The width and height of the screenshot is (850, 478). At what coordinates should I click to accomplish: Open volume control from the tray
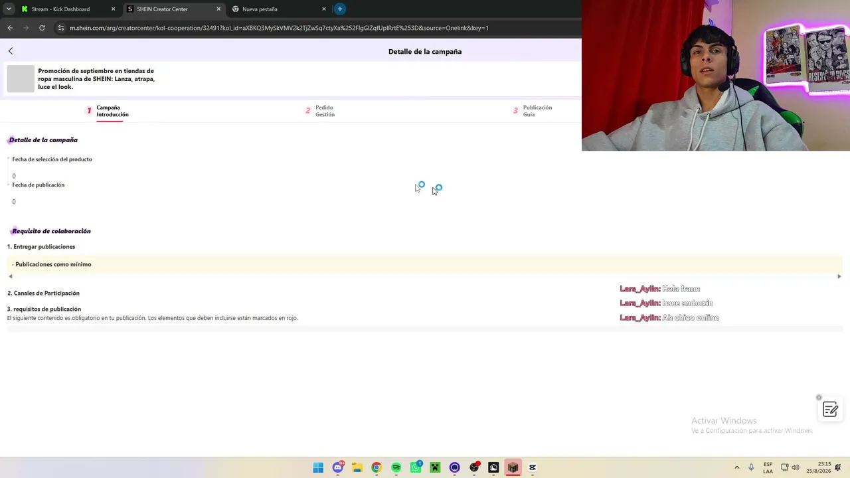tap(796, 467)
